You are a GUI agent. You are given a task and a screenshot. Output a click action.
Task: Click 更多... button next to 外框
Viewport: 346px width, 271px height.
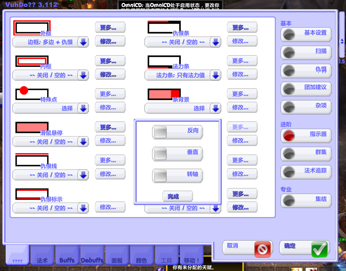click(x=110, y=28)
